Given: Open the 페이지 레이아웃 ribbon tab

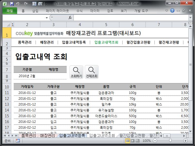Looking at the screenshot, I should 57,11.
